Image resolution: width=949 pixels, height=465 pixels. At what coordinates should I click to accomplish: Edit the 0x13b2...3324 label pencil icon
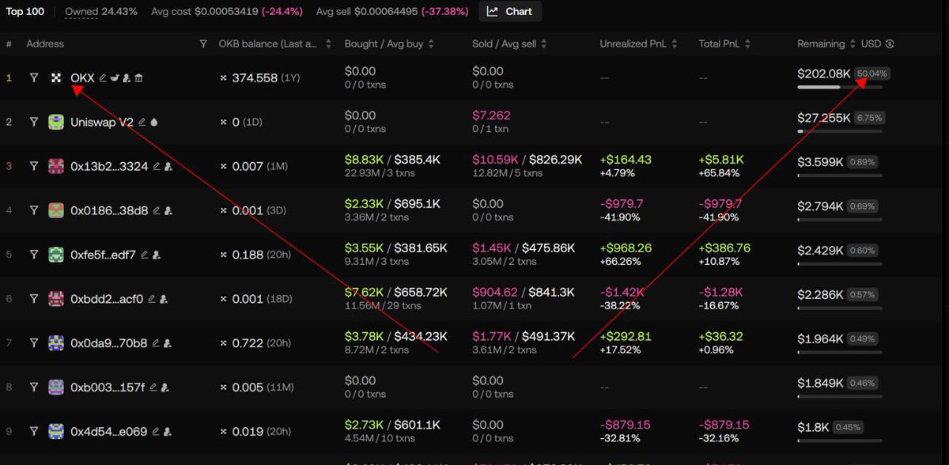point(157,167)
